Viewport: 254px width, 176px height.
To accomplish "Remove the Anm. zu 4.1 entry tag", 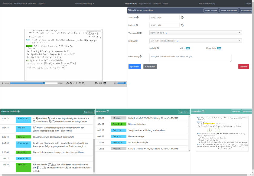I will (177, 41).
